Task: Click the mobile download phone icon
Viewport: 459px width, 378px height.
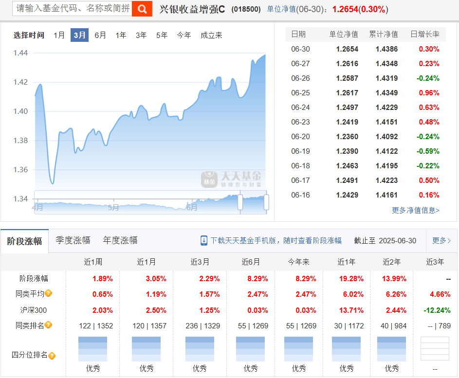Action: (204, 240)
